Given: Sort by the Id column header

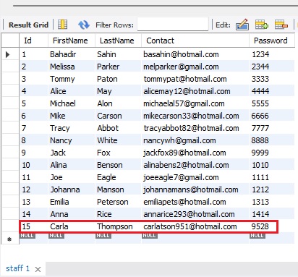Looking at the screenshot, I should [x=34, y=41].
